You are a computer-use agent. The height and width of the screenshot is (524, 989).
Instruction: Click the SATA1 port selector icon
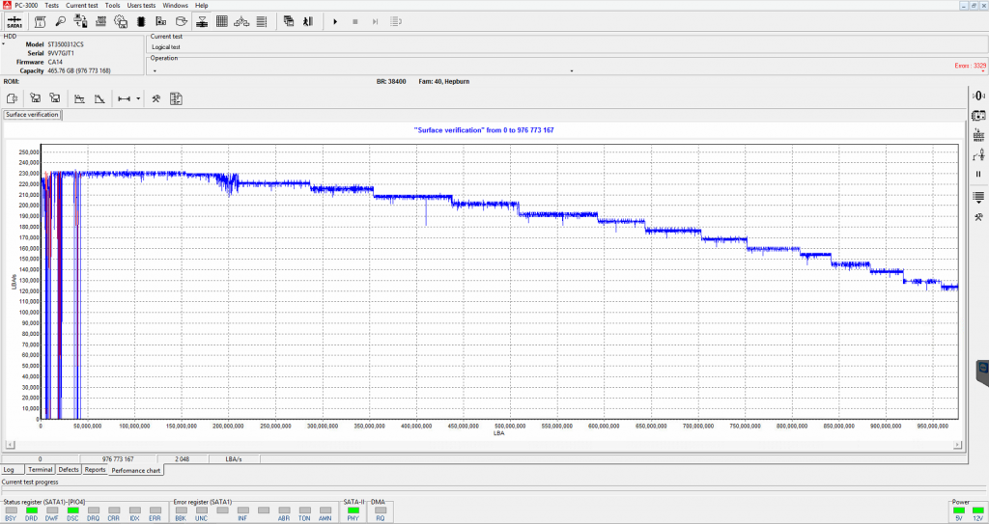(14, 21)
